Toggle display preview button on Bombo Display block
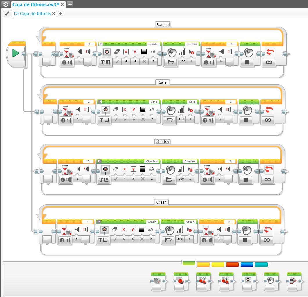The image size is (308, 297). pyautogui.click(x=101, y=44)
